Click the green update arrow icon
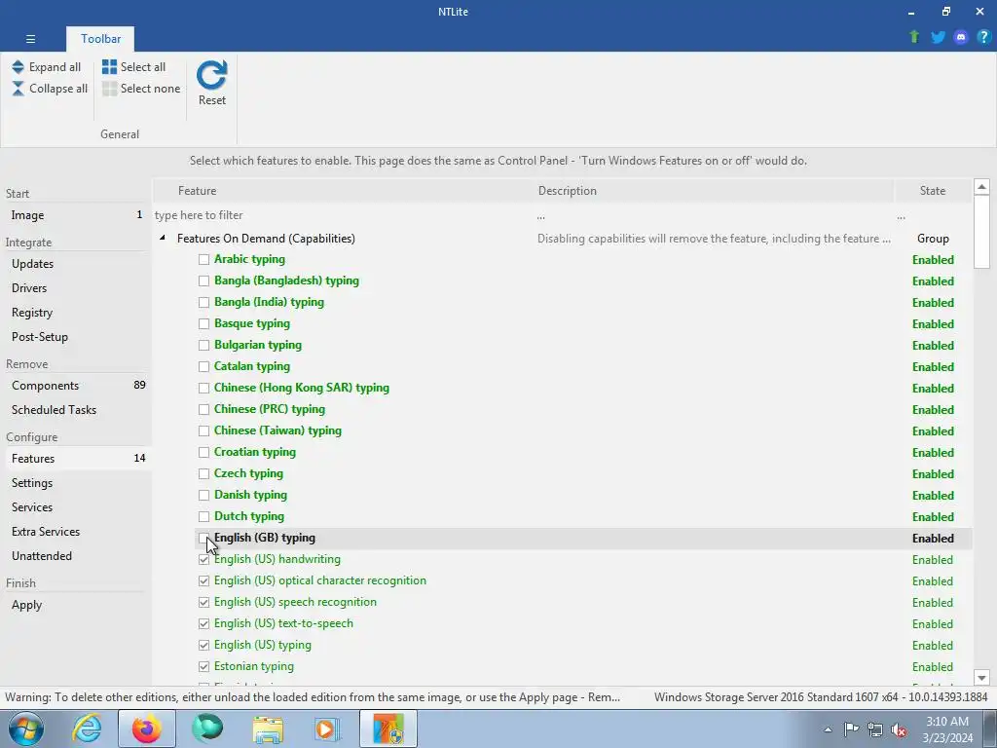The image size is (997, 748). pos(914,37)
